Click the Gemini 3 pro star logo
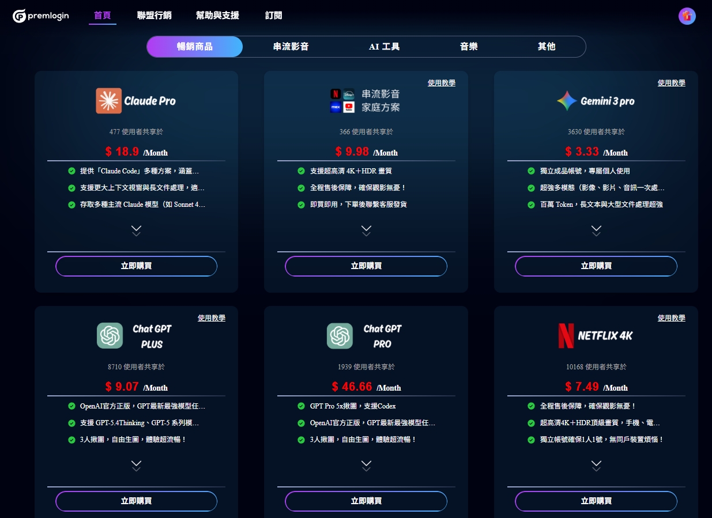Image resolution: width=712 pixels, height=518 pixels. click(567, 101)
